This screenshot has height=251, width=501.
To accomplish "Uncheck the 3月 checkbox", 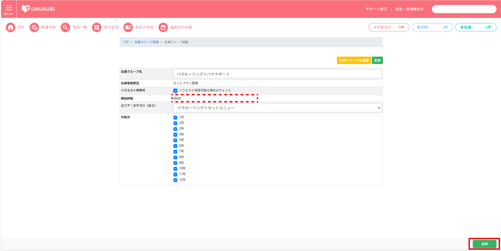I will coord(175,129).
